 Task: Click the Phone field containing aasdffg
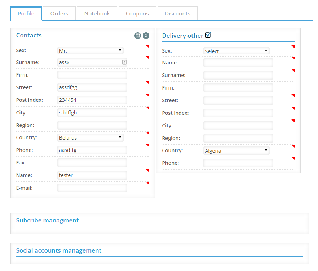(92, 150)
